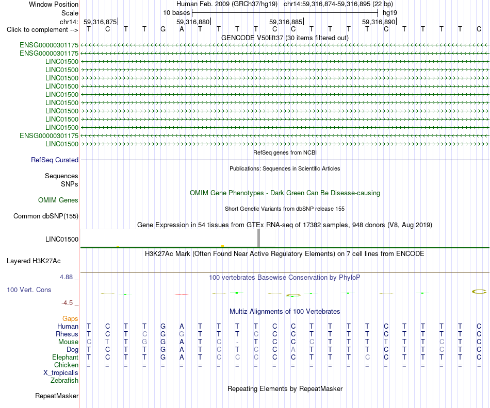Click the Human alignment row label
Image resolution: width=490 pixels, height=408 pixels.
(68, 326)
